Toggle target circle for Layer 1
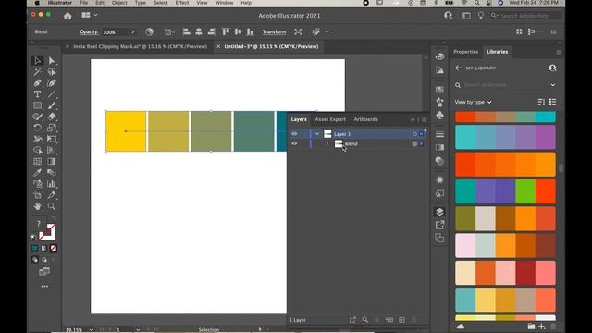The width and height of the screenshot is (592, 333). pyautogui.click(x=414, y=134)
